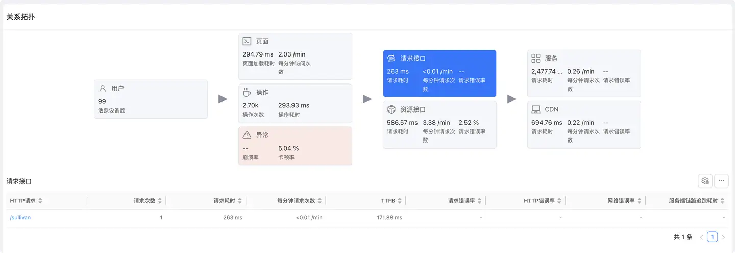
Task: Click the user icon in 用户 card
Action: coord(103,88)
